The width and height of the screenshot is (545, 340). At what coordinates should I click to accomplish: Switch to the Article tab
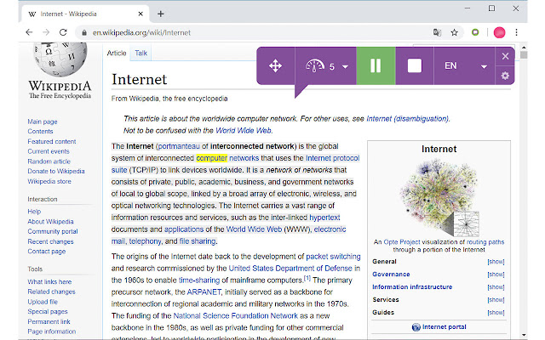(x=117, y=53)
